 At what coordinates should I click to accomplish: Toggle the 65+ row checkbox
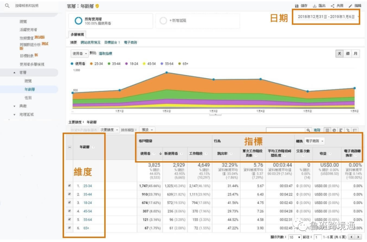[70, 227]
